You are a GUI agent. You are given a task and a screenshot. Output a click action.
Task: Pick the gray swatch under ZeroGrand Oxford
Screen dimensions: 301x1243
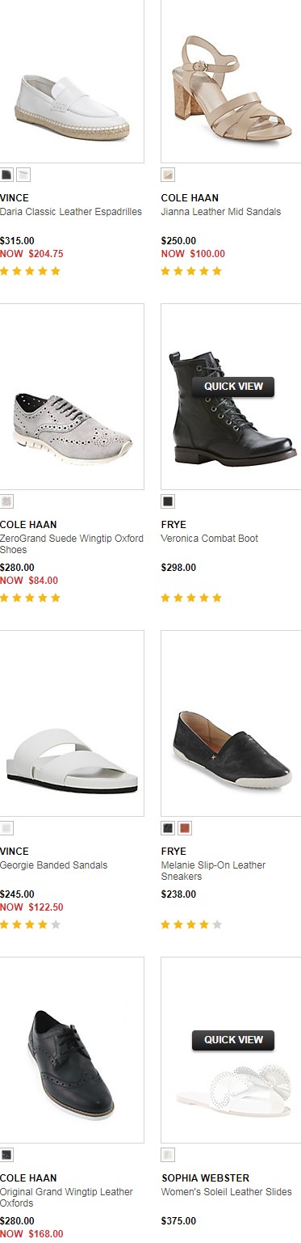[x=6, y=501]
